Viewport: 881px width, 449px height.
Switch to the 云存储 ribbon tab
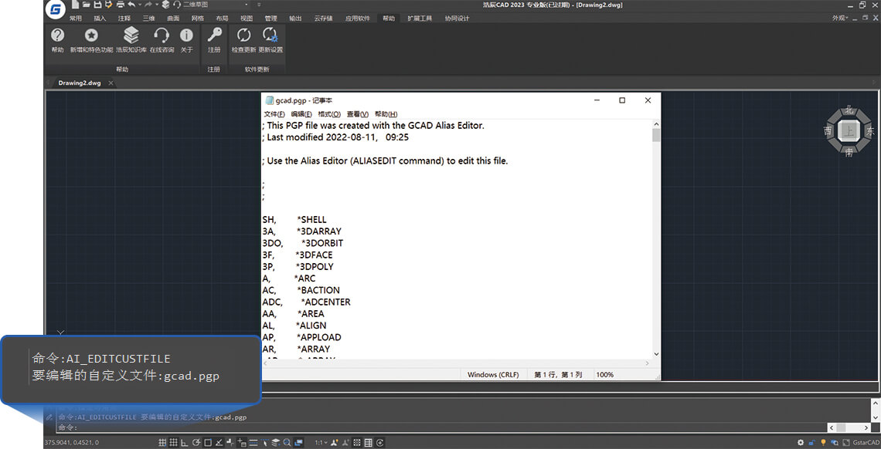[x=324, y=18]
